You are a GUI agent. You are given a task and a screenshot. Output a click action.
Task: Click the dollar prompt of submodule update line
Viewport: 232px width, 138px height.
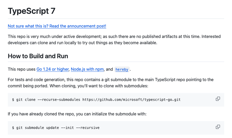[13, 128]
